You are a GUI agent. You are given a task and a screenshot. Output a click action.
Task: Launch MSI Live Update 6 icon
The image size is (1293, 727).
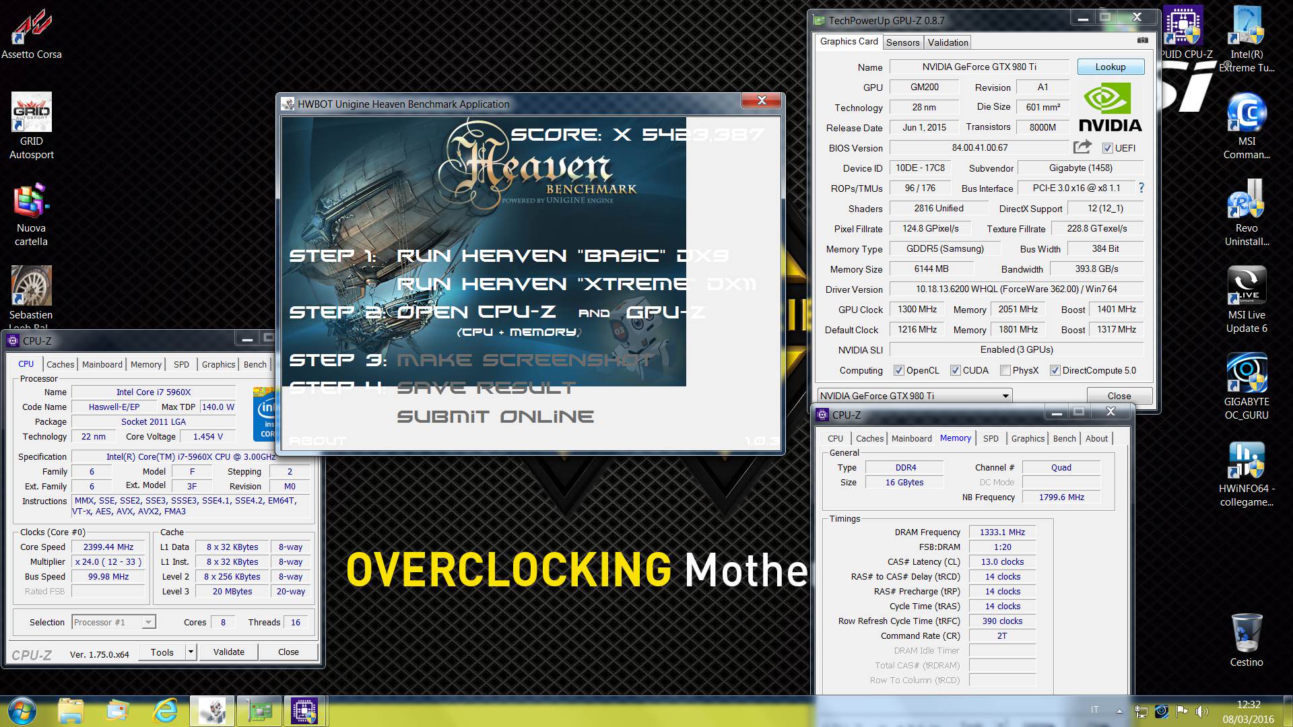coord(1247,300)
